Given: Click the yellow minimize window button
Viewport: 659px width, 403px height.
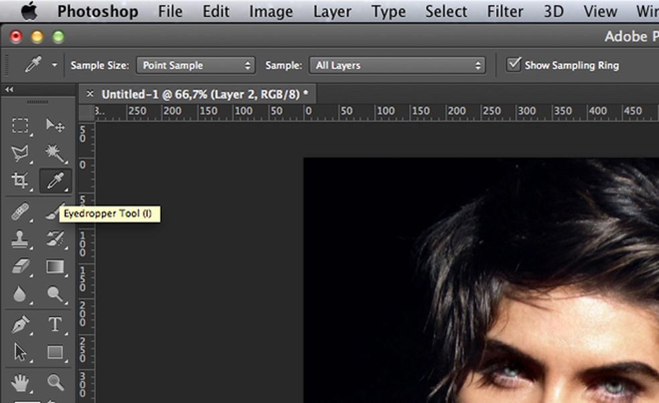Looking at the screenshot, I should point(37,37).
